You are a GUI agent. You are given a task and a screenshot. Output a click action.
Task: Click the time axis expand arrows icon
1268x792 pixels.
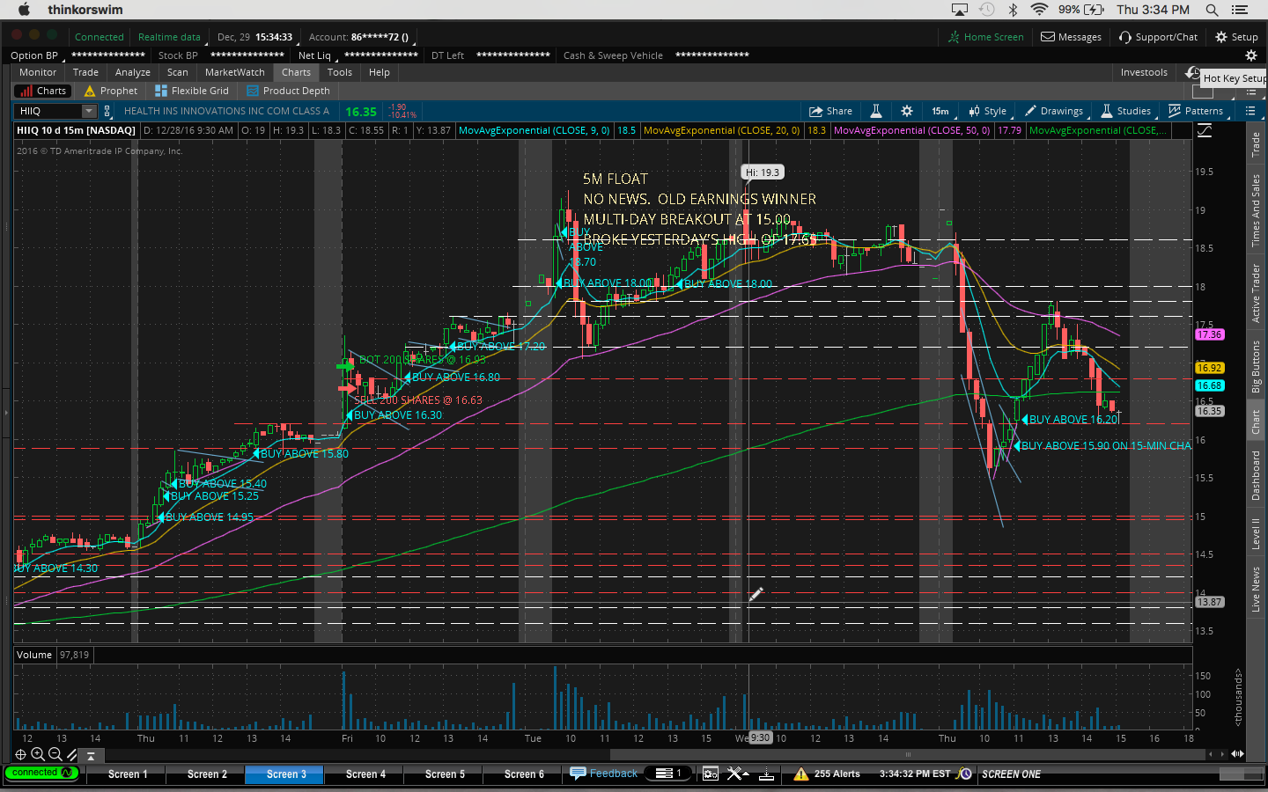[x=1237, y=754]
